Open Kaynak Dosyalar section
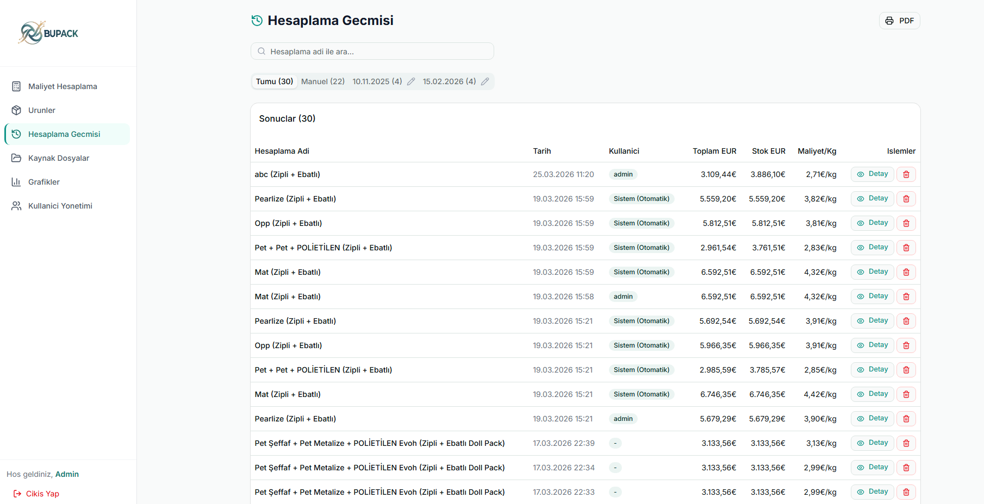This screenshot has width=984, height=504. 59,158
